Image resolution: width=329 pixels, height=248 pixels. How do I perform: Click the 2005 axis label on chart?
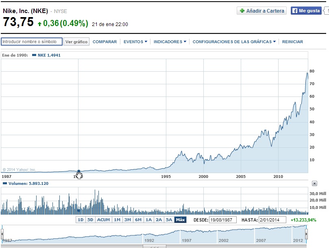241,177
